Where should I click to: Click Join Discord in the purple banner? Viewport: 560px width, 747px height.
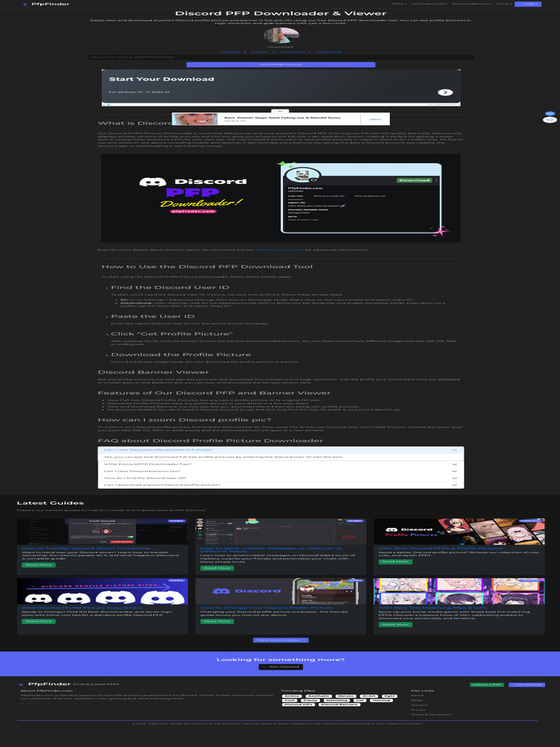pyautogui.click(x=281, y=667)
